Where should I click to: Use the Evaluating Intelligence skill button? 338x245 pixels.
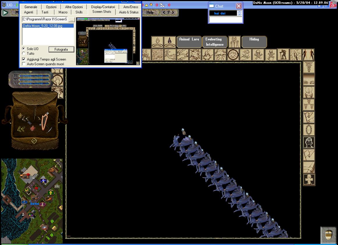click(x=215, y=42)
